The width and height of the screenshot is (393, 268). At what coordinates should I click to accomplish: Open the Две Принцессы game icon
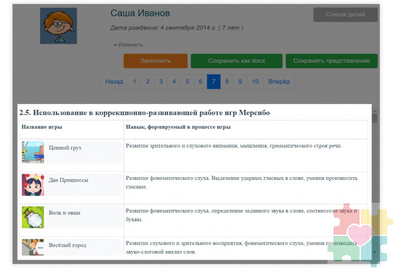[x=33, y=184]
